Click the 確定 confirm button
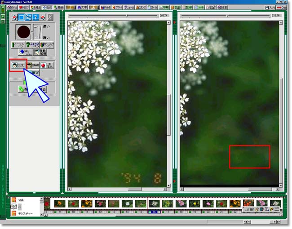292x229 pixels. pyautogui.click(x=35, y=72)
